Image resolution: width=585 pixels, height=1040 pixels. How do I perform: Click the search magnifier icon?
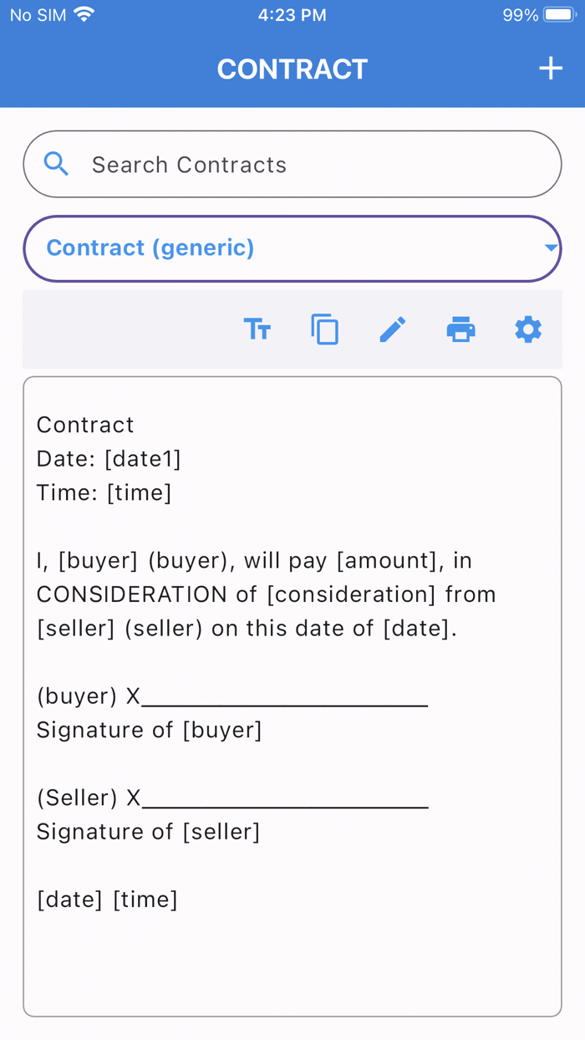(56, 164)
